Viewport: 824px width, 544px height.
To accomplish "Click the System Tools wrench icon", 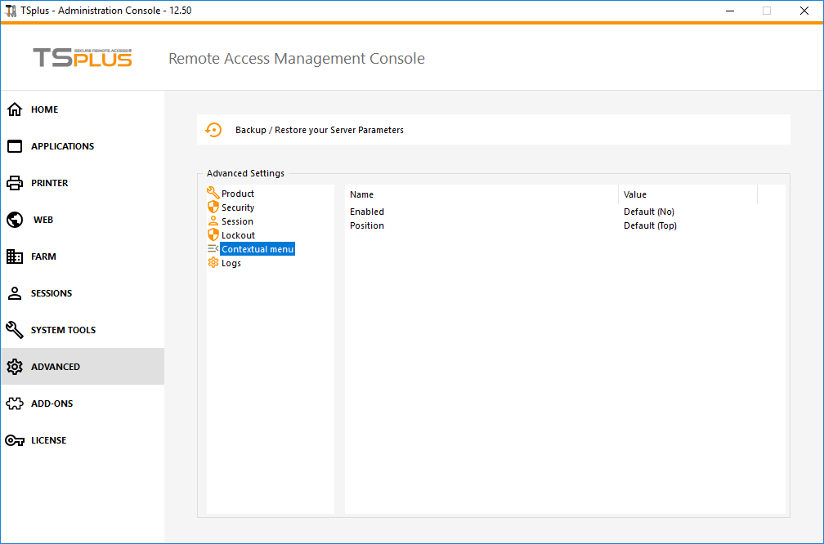I will 15,330.
